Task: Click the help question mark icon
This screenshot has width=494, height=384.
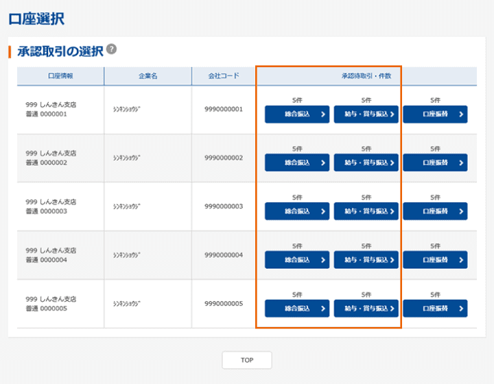Action: tap(112, 50)
